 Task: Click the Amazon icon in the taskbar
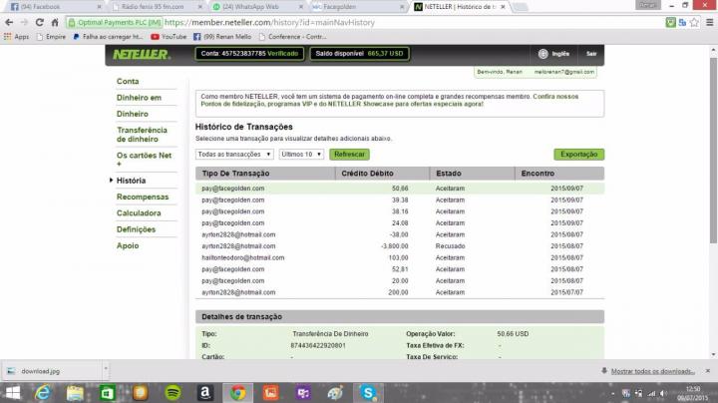click(203, 392)
